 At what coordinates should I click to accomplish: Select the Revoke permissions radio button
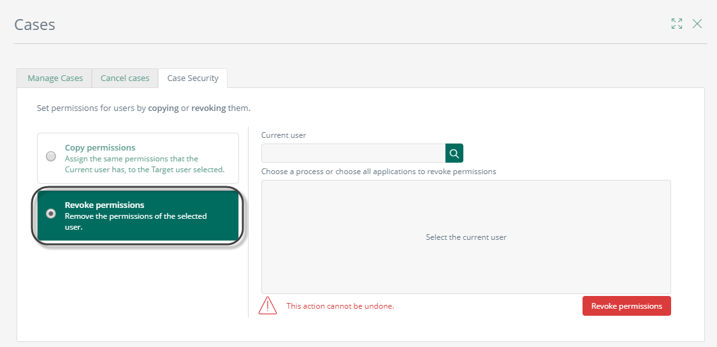coord(51,213)
